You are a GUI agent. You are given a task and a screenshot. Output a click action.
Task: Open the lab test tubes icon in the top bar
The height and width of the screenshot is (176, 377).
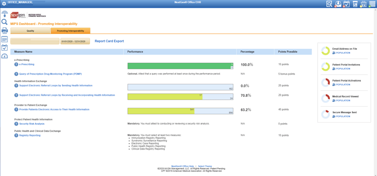point(363,4)
